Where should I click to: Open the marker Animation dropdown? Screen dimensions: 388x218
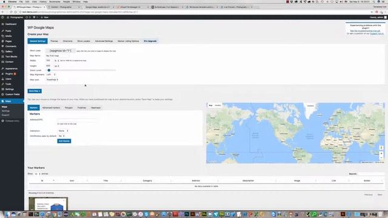pyautogui.click(x=63, y=131)
